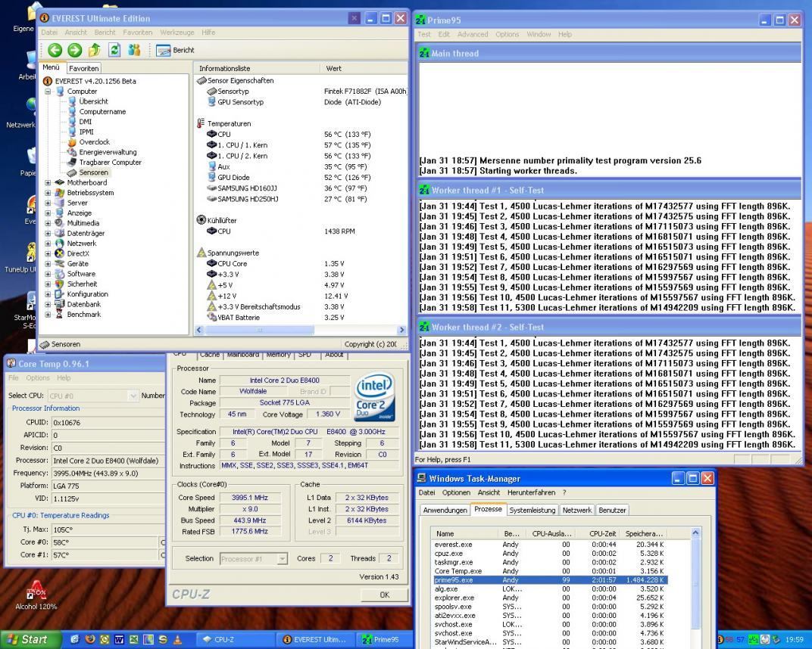The height and width of the screenshot is (649, 812).
Task: Click CPU Core voltage row in EVEREST
Action: click(301, 264)
